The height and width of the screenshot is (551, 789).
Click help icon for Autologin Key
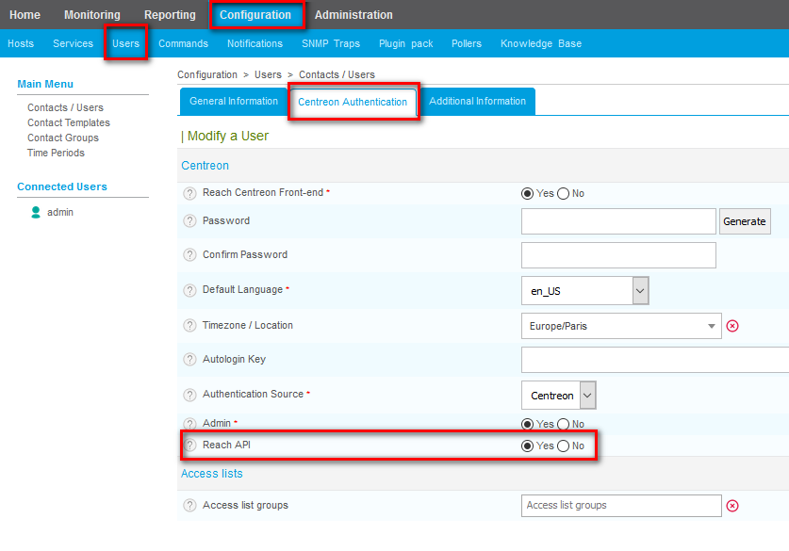click(x=189, y=360)
